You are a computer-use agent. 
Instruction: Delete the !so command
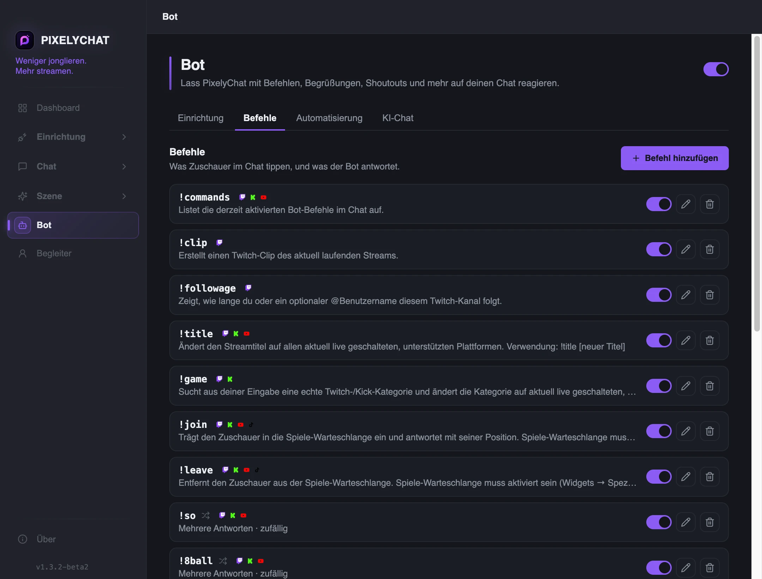709,522
